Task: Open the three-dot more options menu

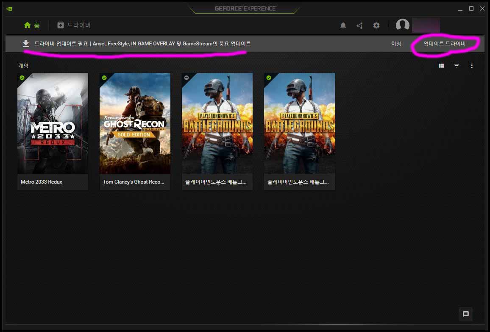Action: (472, 66)
